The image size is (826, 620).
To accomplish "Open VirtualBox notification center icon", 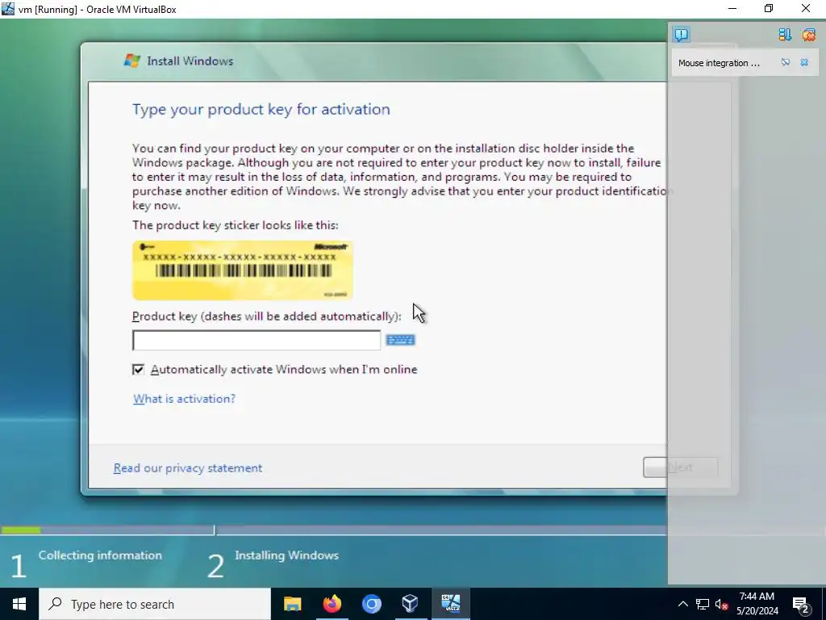I will click(681, 35).
